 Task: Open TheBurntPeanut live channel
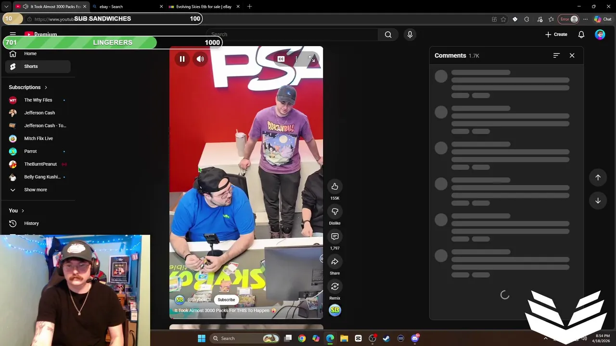click(38, 164)
